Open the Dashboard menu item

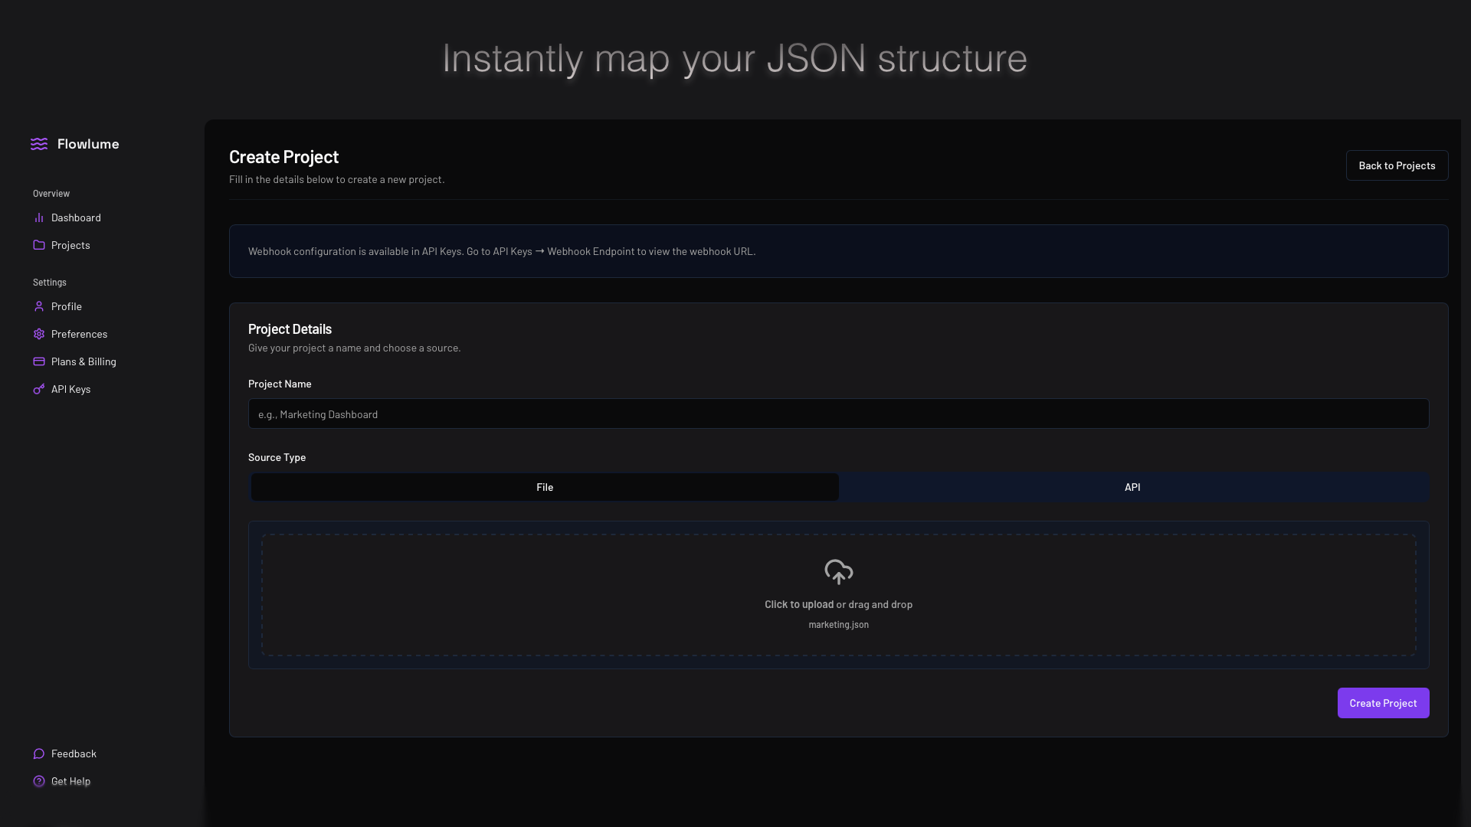(x=76, y=217)
